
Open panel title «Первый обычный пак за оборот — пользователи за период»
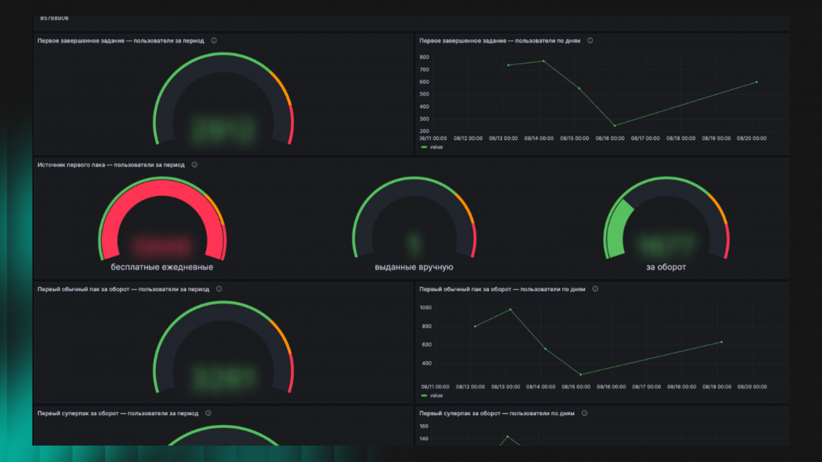pos(123,289)
